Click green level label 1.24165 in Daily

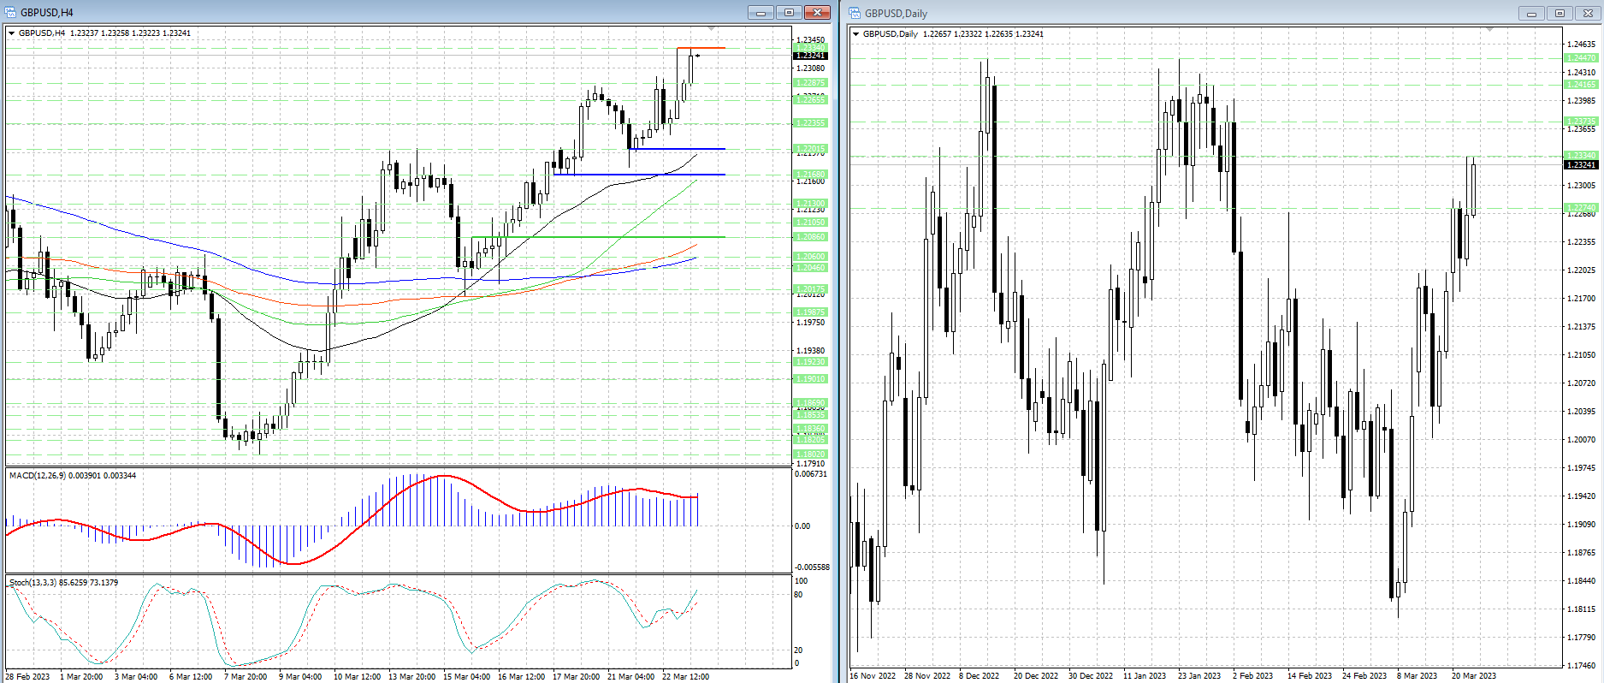coord(1581,85)
